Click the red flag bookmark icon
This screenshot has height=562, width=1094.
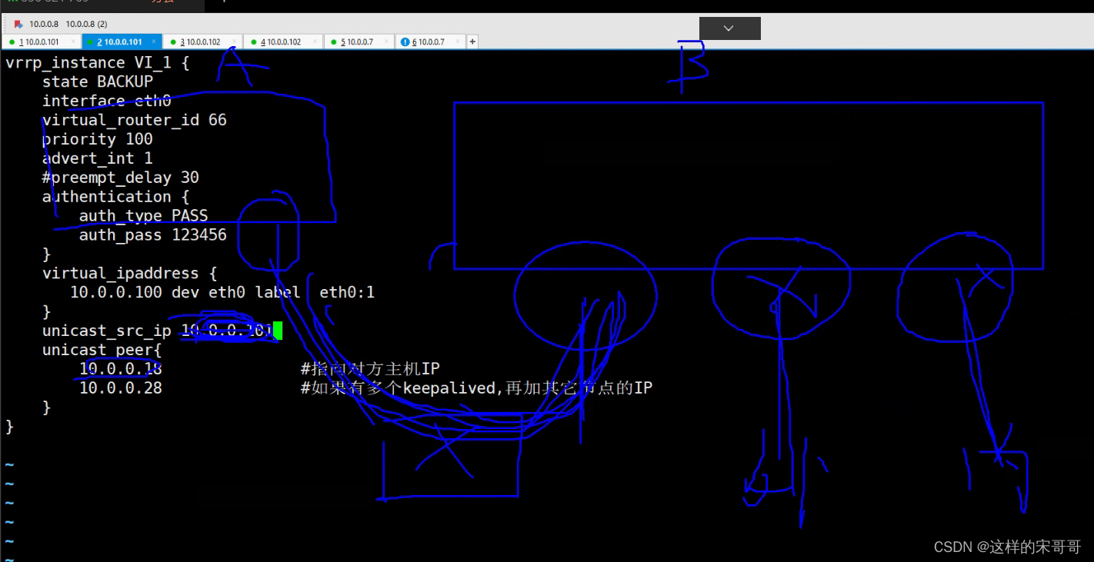coord(18,24)
